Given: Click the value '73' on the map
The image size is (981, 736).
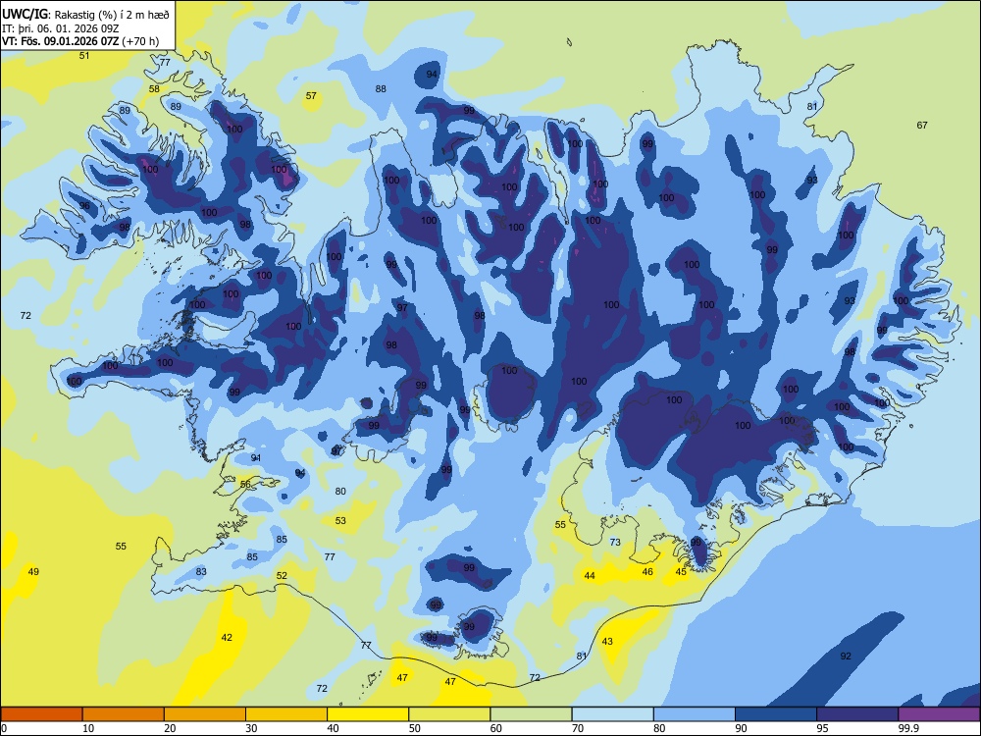Looking at the screenshot, I should (615, 542).
